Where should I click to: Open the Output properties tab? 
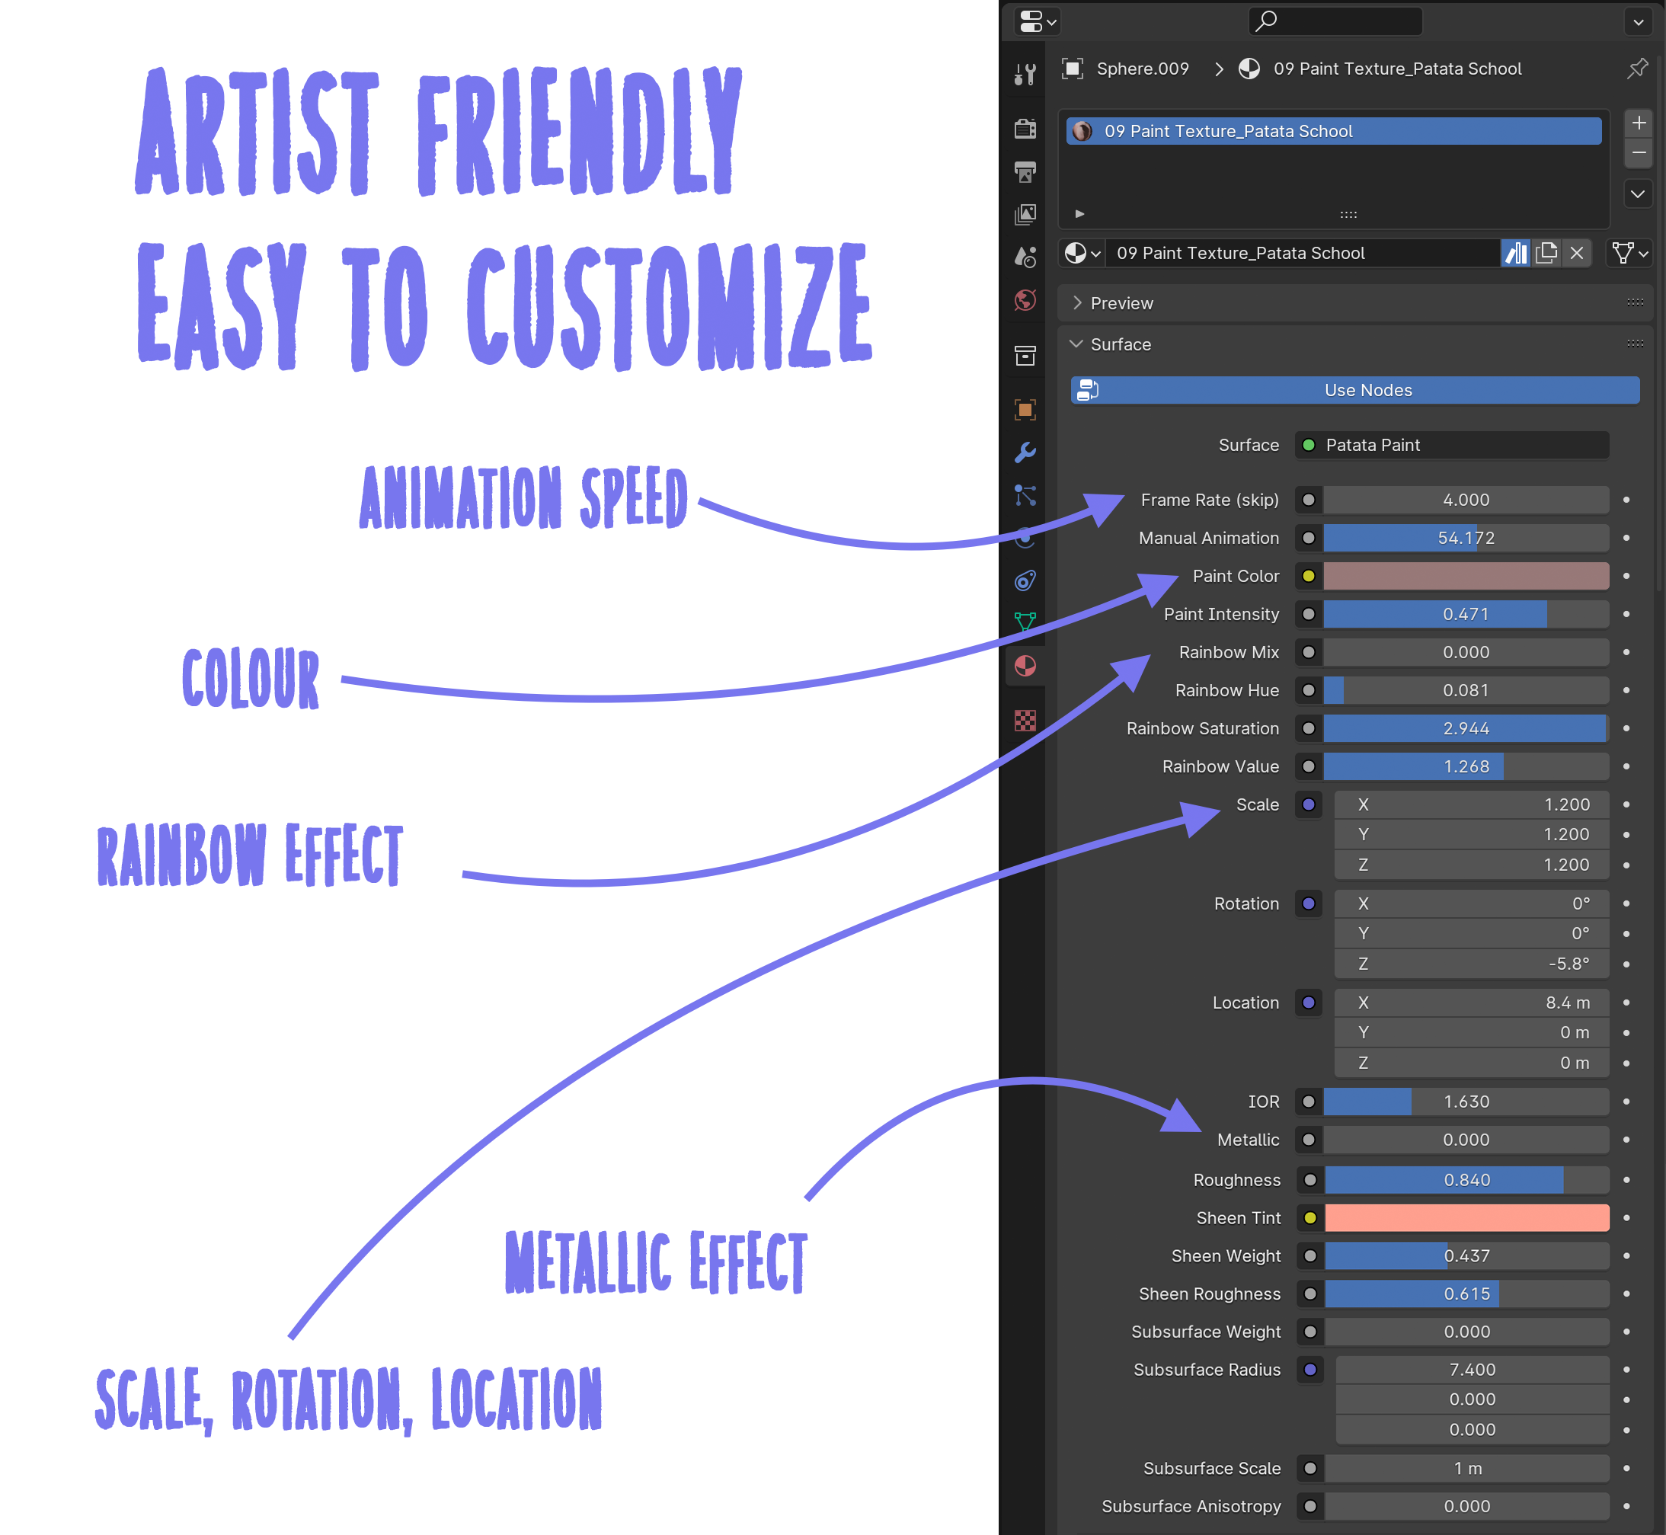coord(1025,172)
